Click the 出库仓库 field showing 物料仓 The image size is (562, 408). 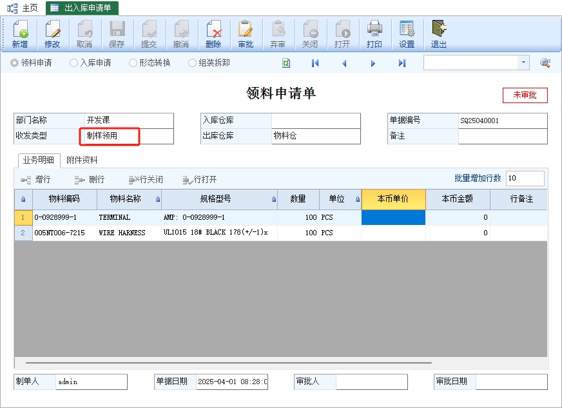click(x=316, y=136)
